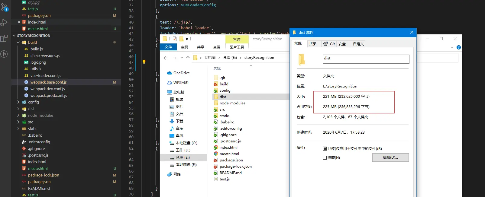Expand node_modules folder in VS Code tree
The image size is (485, 197).
click(x=18, y=116)
